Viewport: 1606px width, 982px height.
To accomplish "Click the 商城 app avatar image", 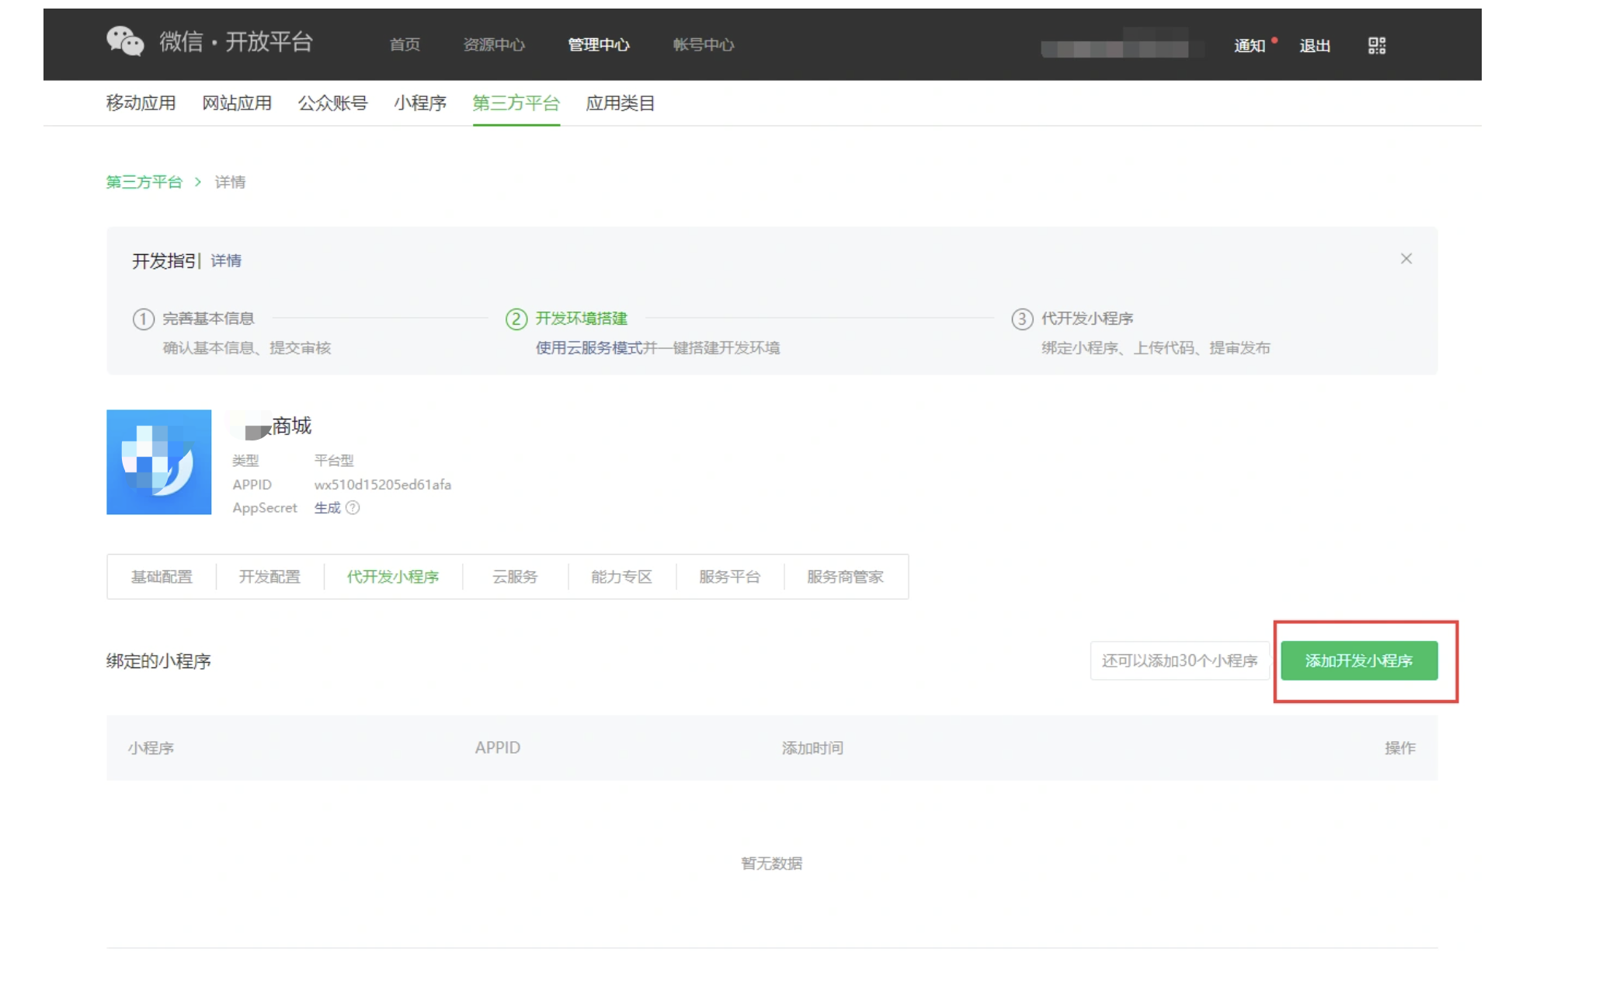I will coord(158,462).
